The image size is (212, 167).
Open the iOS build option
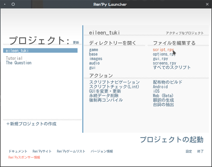tap(156, 91)
